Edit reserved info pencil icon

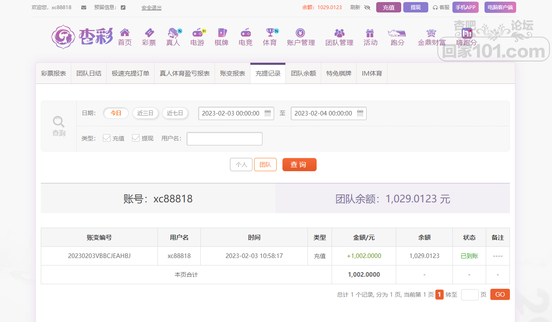point(123,7)
